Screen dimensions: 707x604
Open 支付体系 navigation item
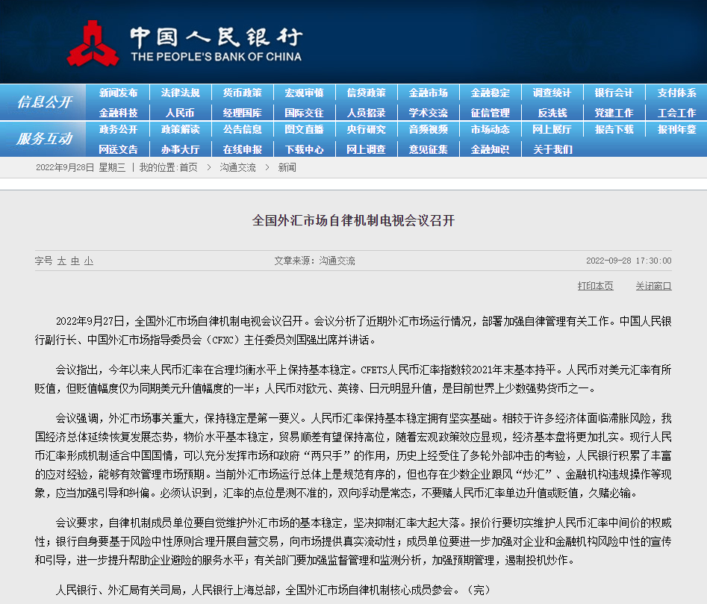coord(676,93)
